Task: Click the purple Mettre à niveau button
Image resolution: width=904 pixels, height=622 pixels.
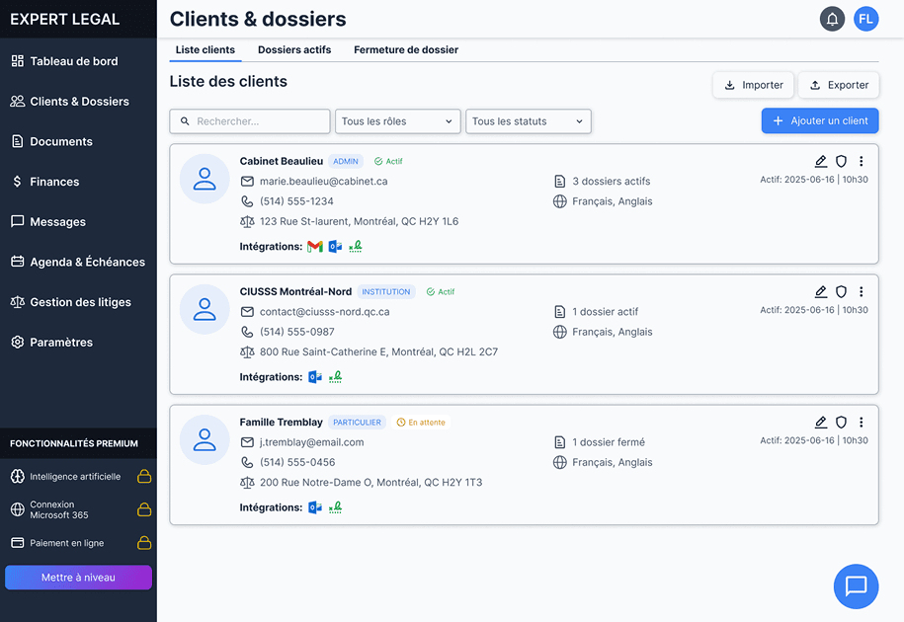Action: tap(78, 578)
